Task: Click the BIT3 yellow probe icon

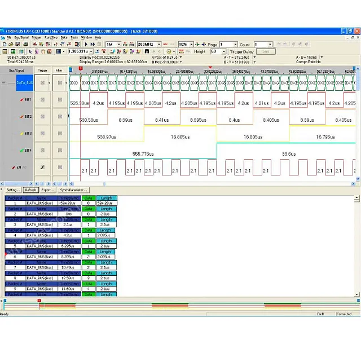Action: pyautogui.click(x=20, y=134)
